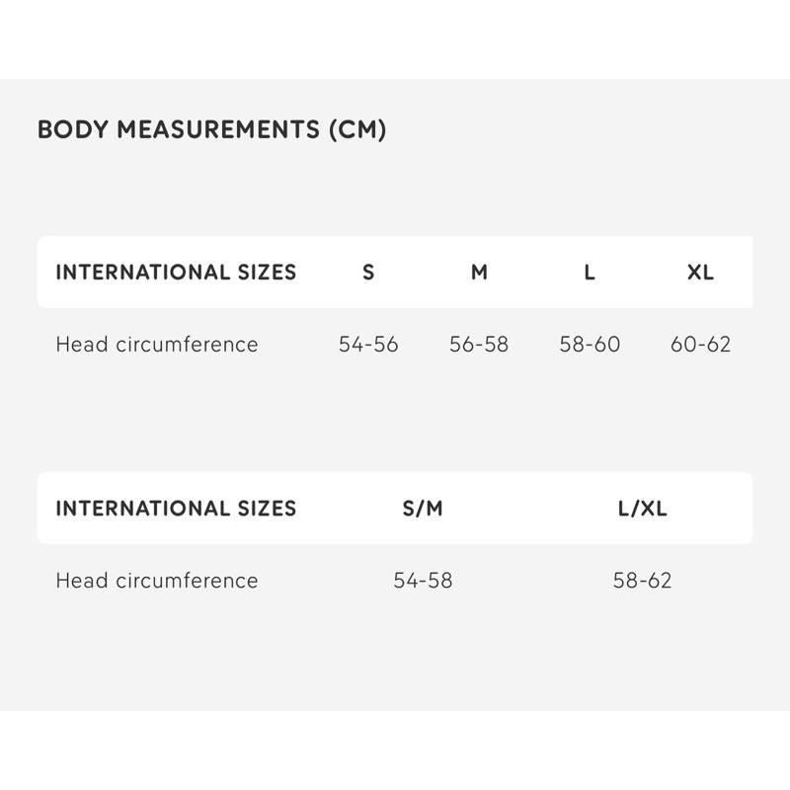Click the 54-58 head circumference value

coord(423,581)
